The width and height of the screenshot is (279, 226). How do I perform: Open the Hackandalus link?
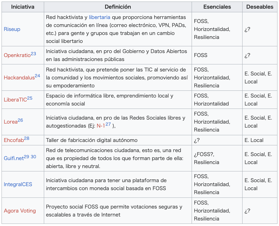point(19,78)
